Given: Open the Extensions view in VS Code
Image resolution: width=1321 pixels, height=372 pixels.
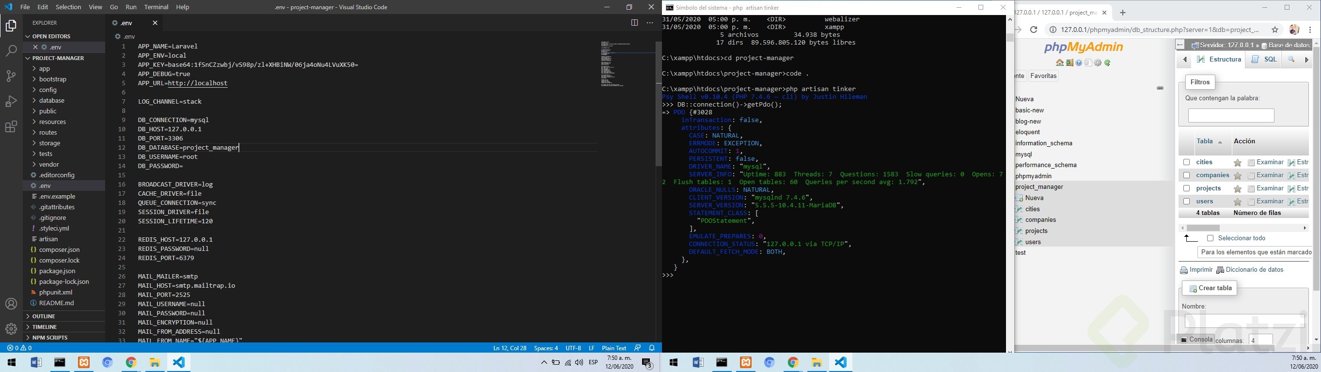Looking at the screenshot, I should [11, 126].
